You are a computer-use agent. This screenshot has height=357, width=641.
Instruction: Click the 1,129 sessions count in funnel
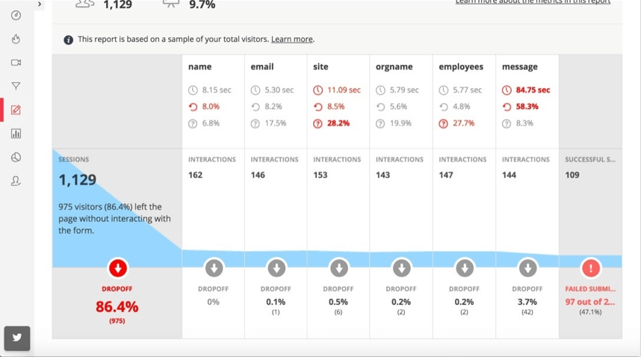pyautogui.click(x=77, y=180)
